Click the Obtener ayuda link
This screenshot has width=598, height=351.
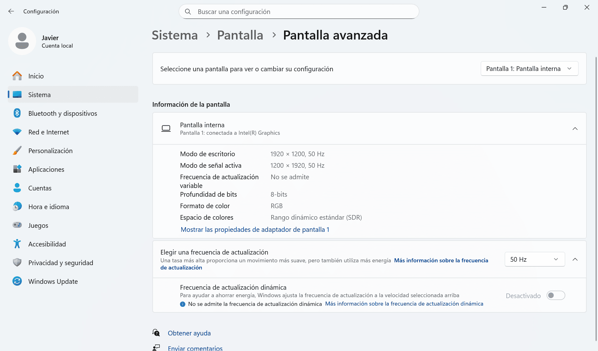click(189, 333)
